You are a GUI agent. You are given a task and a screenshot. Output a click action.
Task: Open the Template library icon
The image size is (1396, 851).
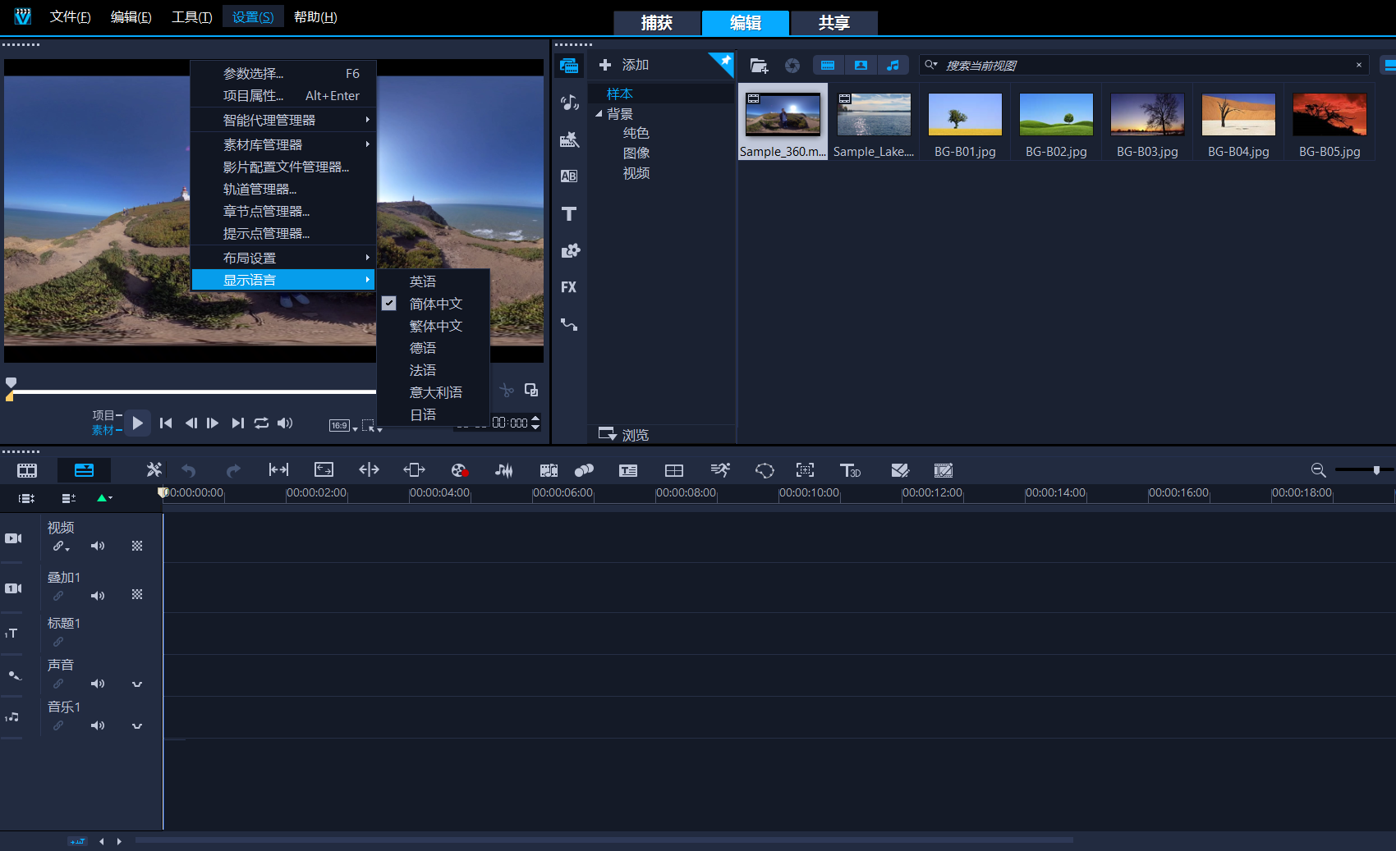[x=569, y=140]
